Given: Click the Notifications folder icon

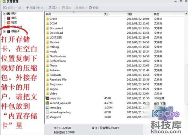Looking at the screenshot, I should (47, 56).
